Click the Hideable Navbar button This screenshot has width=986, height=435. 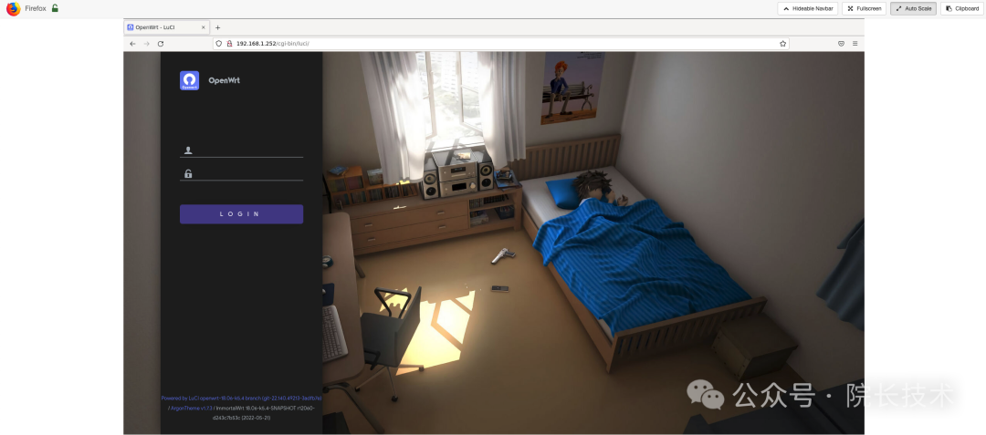click(x=807, y=9)
